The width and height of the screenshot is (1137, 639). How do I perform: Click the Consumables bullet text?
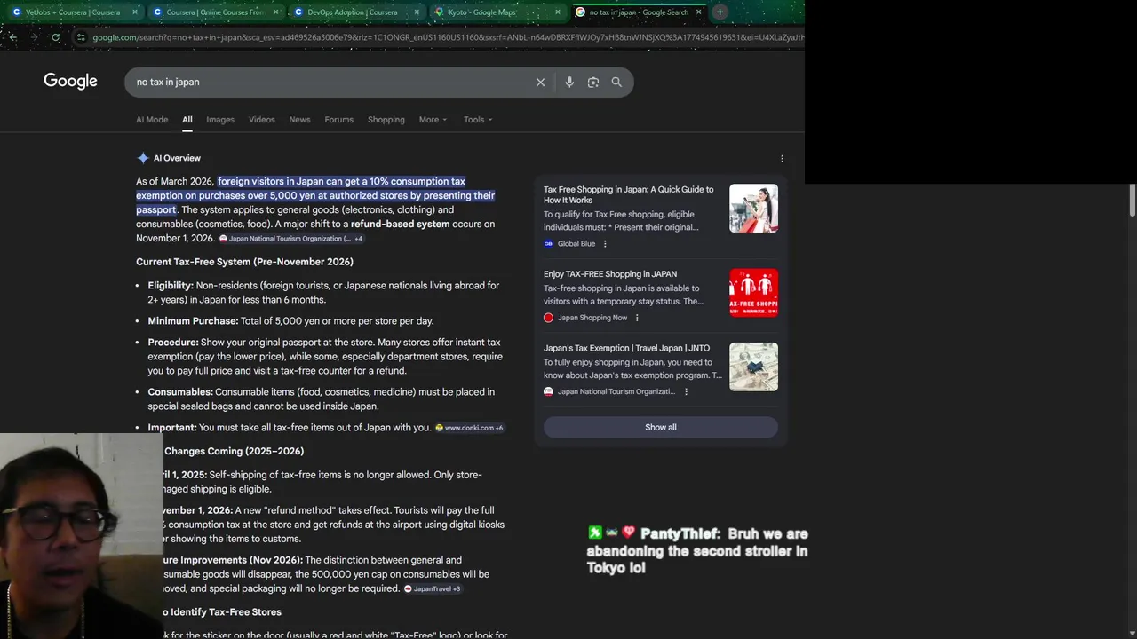[322, 398]
